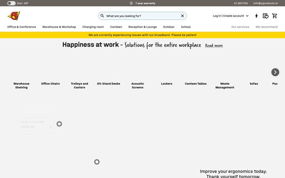Click the 7 year warranty shield icon
This screenshot has width=285, height=178.
131,3
